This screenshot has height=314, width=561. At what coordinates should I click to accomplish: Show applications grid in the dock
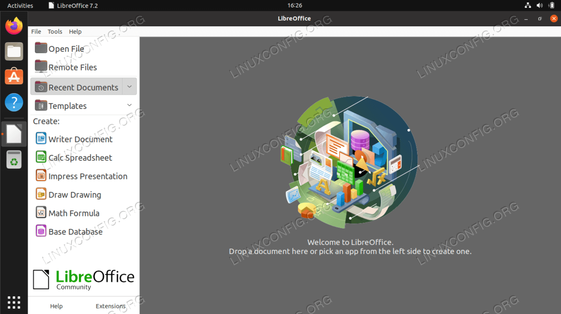pos(14,302)
